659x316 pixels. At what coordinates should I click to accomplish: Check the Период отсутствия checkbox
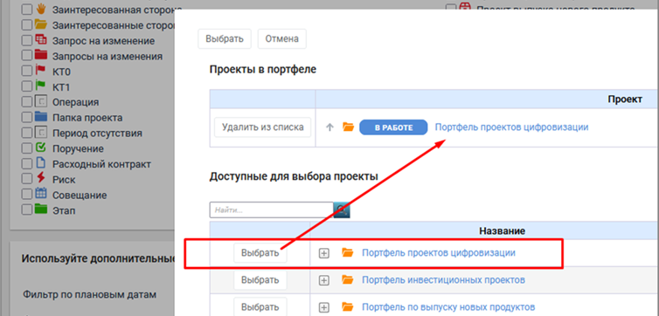point(27,133)
